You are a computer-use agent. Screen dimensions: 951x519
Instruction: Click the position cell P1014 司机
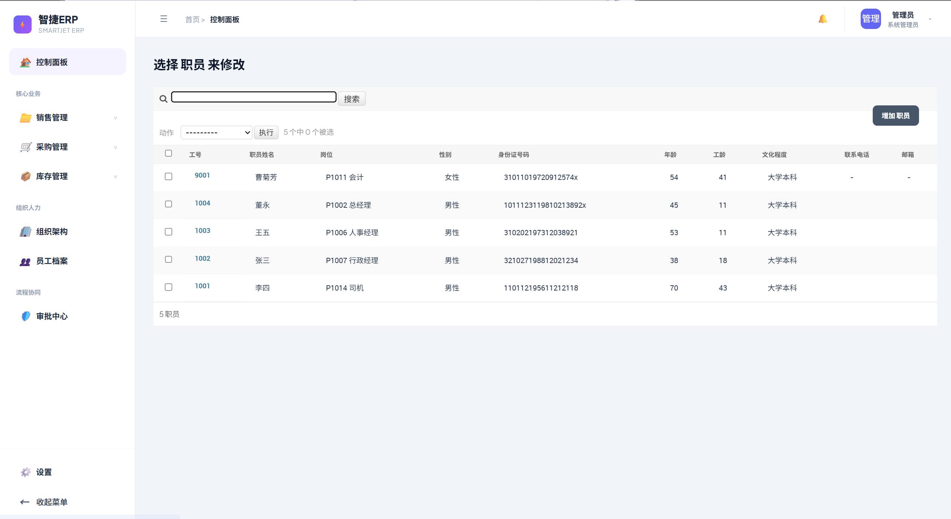click(345, 288)
